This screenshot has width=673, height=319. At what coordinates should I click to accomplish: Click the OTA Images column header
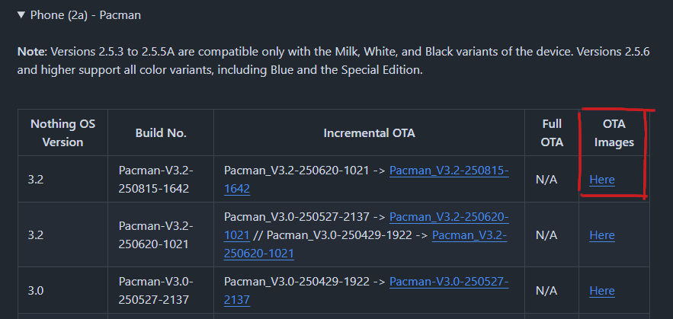click(614, 133)
